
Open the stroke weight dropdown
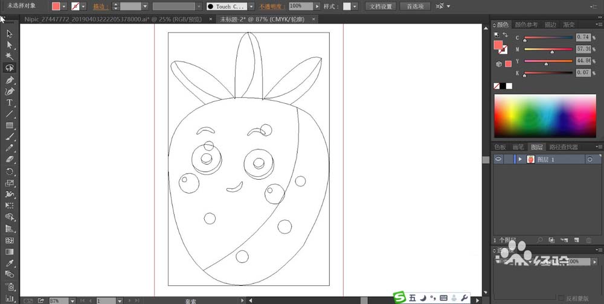tap(144, 7)
